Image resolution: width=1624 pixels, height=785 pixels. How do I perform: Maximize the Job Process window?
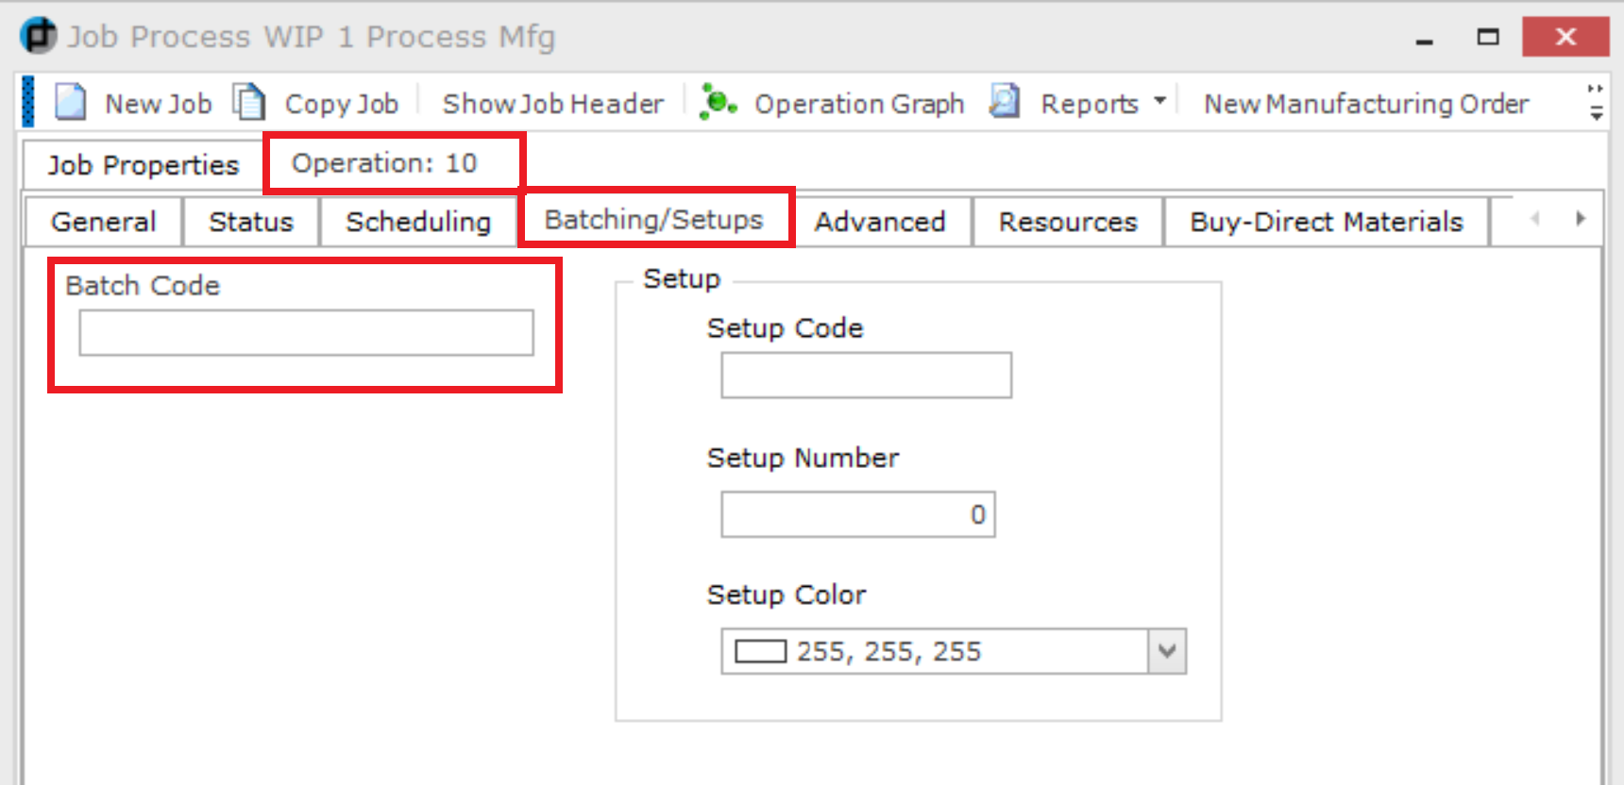point(1488,38)
